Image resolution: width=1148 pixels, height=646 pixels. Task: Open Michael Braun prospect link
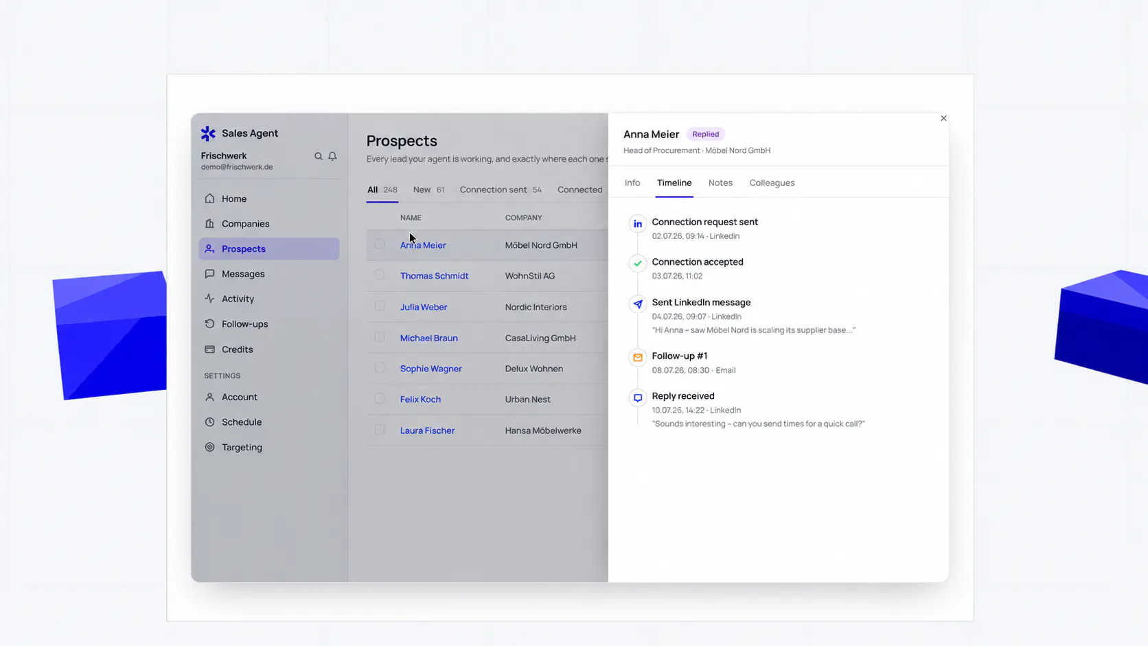[428, 338]
